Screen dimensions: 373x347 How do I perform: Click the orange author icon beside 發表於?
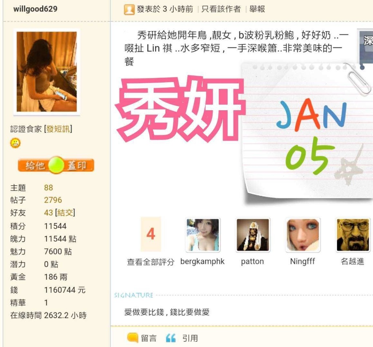pos(129,9)
